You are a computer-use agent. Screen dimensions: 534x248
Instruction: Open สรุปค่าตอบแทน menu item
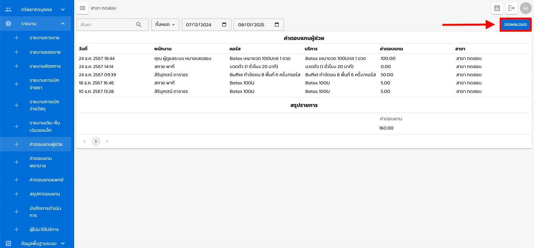click(45, 194)
